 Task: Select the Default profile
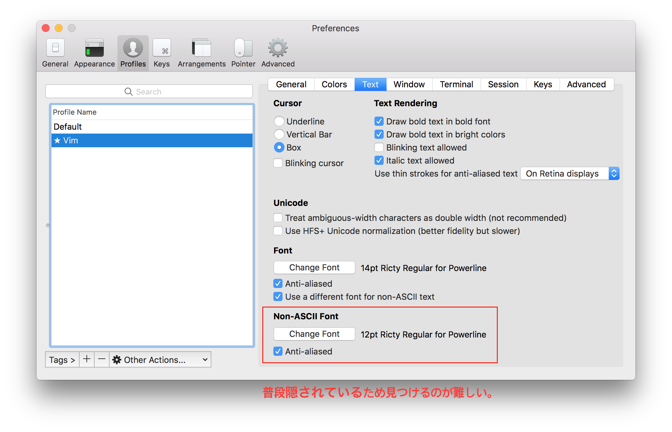tap(68, 126)
